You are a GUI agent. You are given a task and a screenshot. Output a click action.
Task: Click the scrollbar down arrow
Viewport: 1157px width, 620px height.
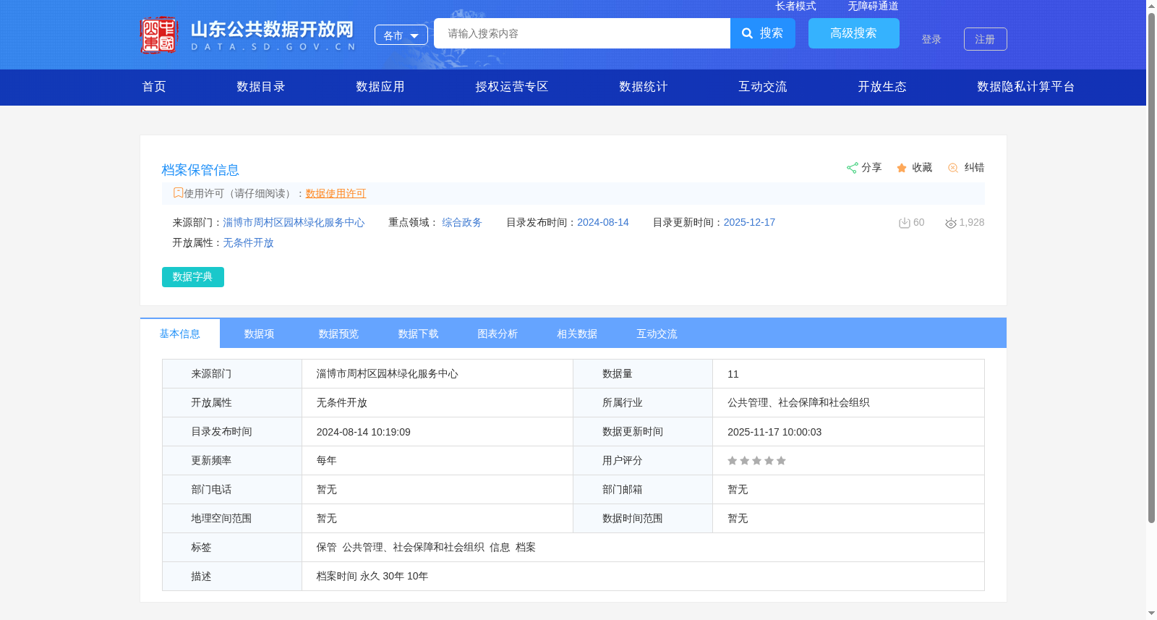(1151, 613)
